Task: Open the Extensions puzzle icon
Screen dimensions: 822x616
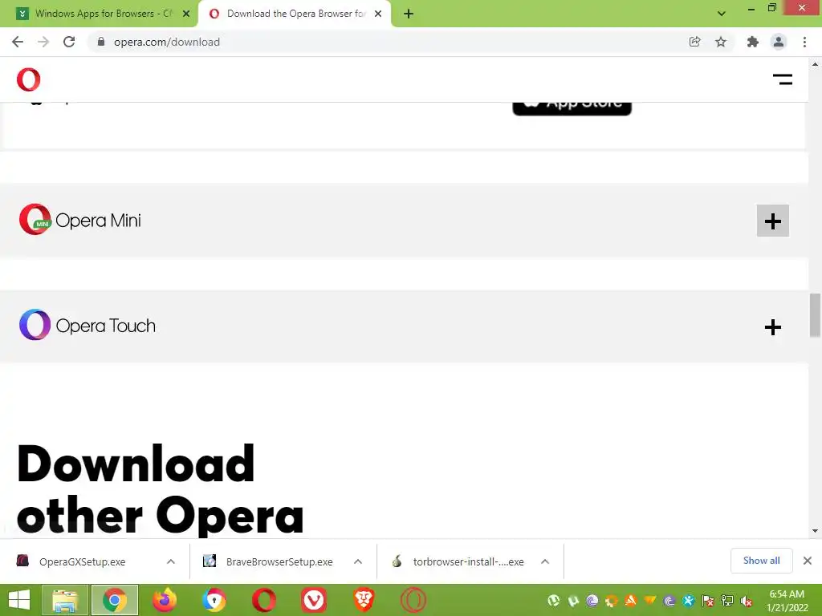Action: coord(753,42)
